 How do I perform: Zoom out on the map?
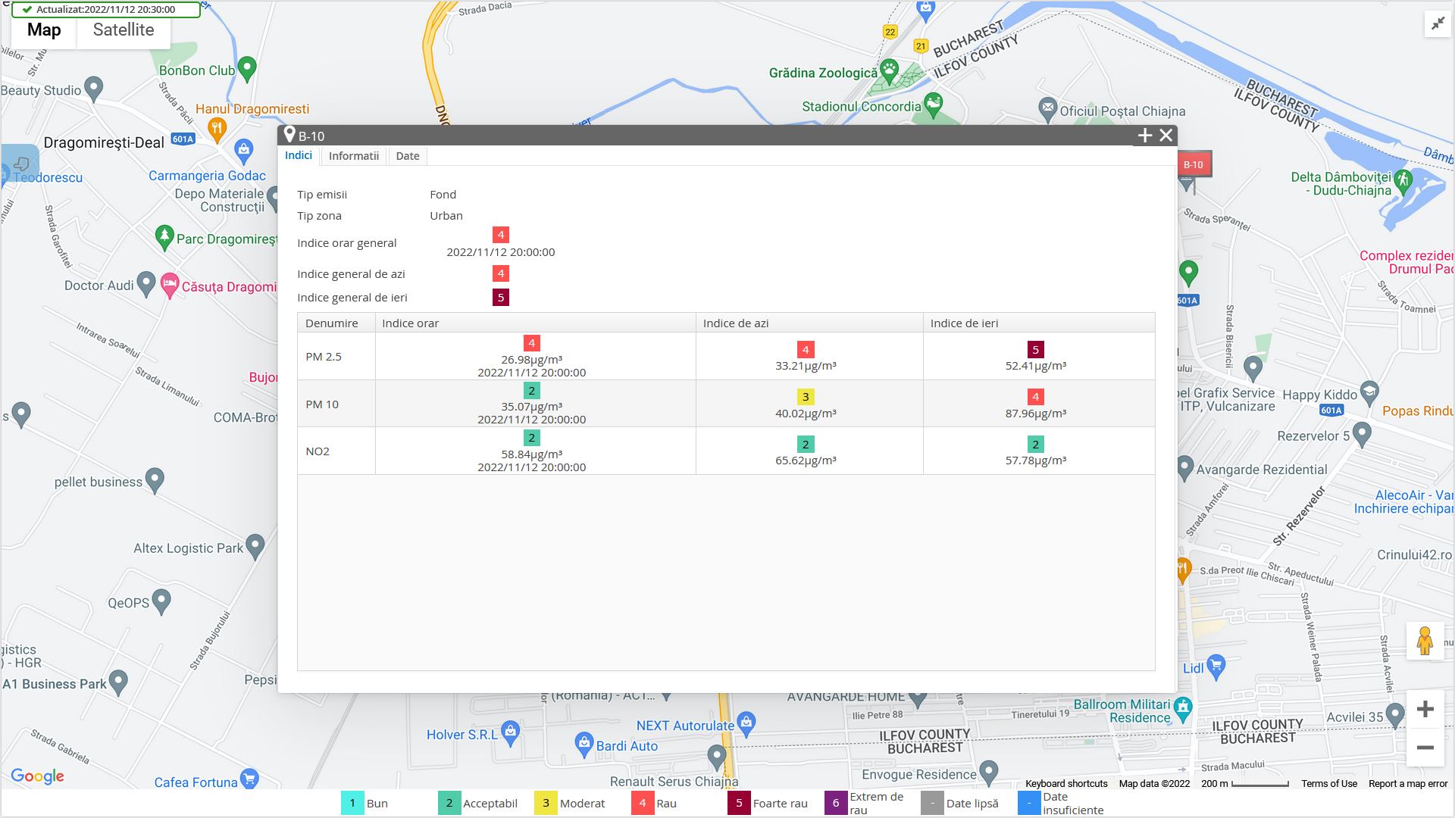[1425, 748]
